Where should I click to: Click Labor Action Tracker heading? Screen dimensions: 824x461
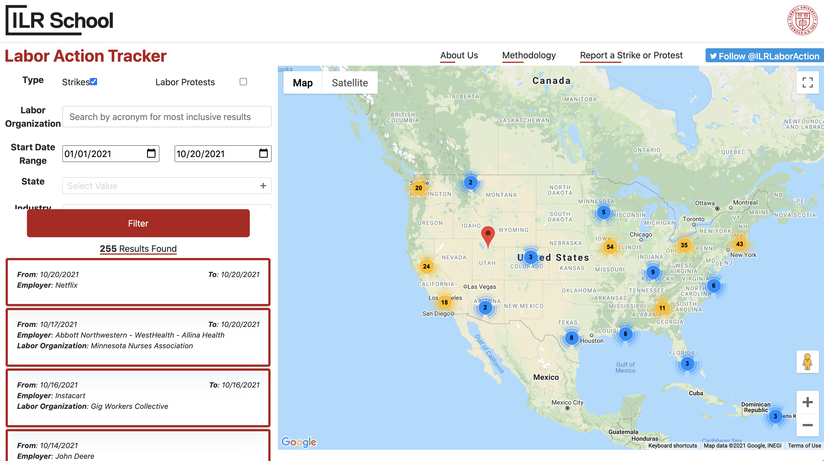point(85,56)
